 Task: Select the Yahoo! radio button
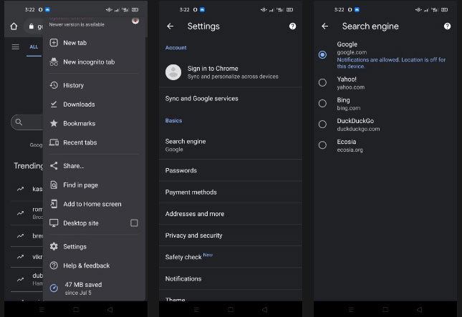(x=322, y=82)
